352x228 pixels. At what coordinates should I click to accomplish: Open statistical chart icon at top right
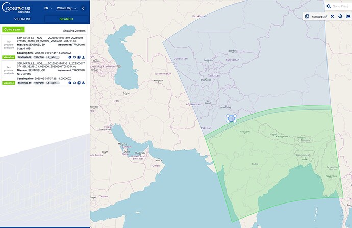coord(348,16)
